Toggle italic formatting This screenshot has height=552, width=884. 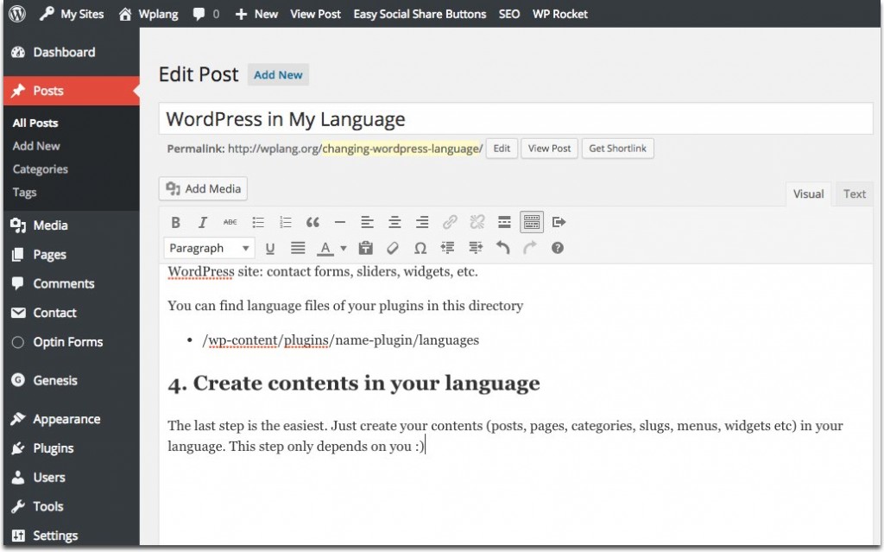[202, 222]
